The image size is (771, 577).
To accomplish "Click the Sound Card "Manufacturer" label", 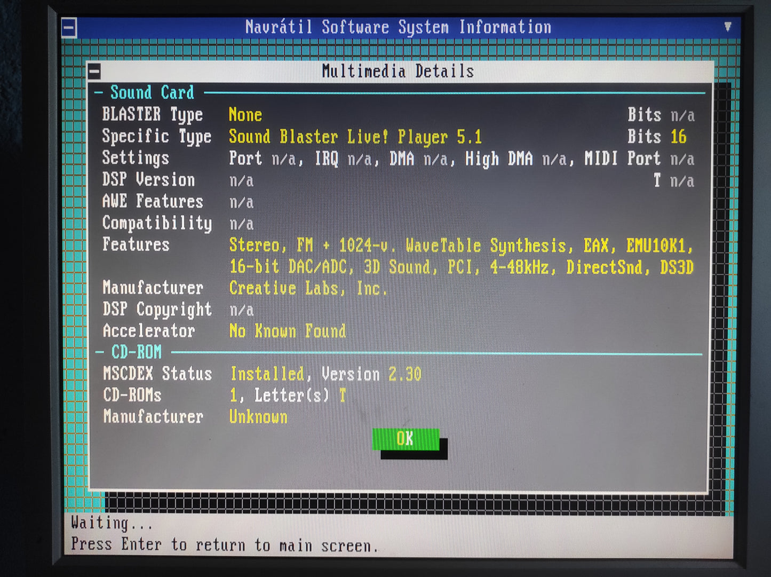I will point(153,288).
